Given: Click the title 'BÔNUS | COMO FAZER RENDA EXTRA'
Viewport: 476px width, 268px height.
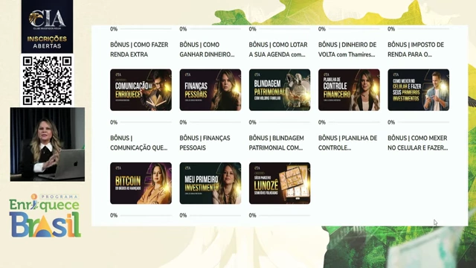Looking at the screenshot, I should click(x=139, y=50).
